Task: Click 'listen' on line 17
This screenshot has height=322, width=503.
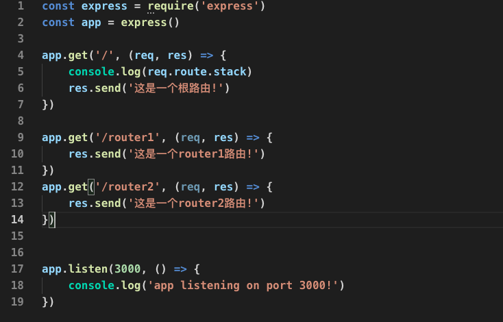Action: click(88, 269)
